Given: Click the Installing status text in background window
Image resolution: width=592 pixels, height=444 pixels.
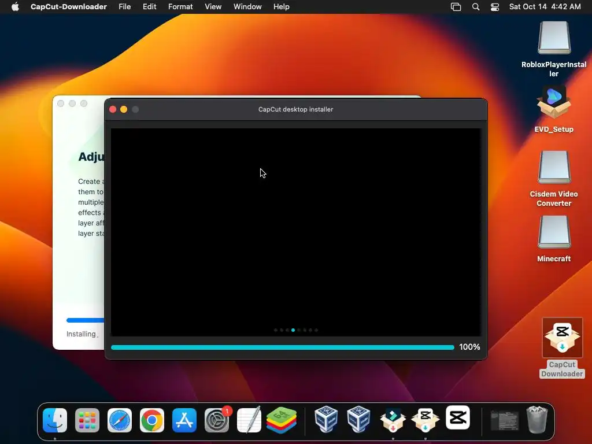Looking at the screenshot, I should pyautogui.click(x=82, y=334).
